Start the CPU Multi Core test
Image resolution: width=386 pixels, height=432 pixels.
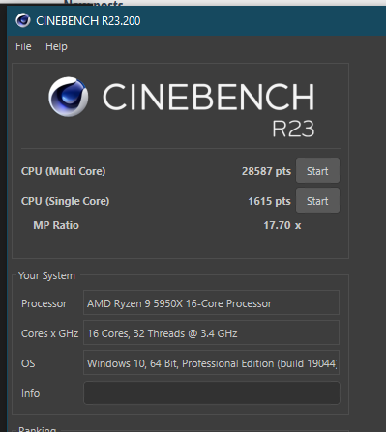317,171
